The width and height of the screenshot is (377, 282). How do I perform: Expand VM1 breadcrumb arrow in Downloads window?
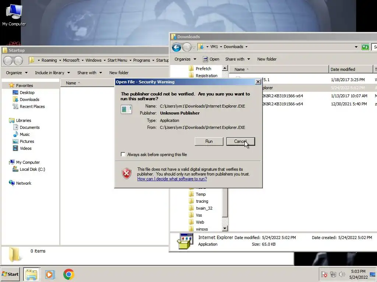[x=221, y=47]
